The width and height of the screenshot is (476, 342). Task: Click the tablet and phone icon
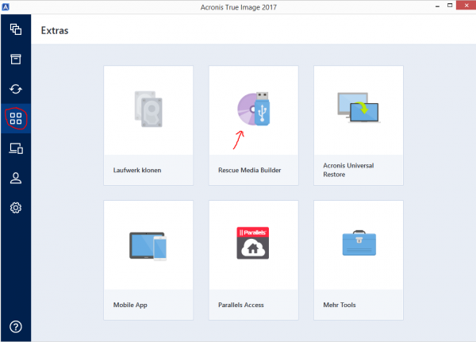pyautogui.click(x=148, y=244)
